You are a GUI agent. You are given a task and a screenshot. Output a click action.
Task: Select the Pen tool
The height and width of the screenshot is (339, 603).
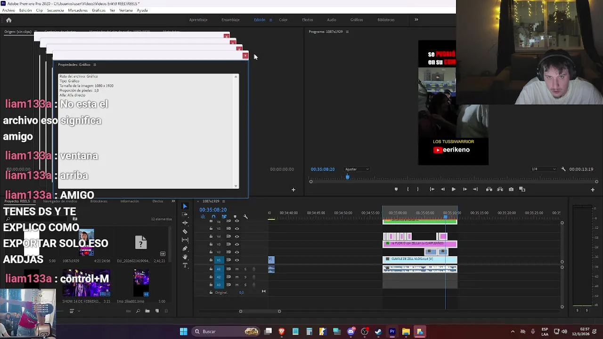coord(185,248)
